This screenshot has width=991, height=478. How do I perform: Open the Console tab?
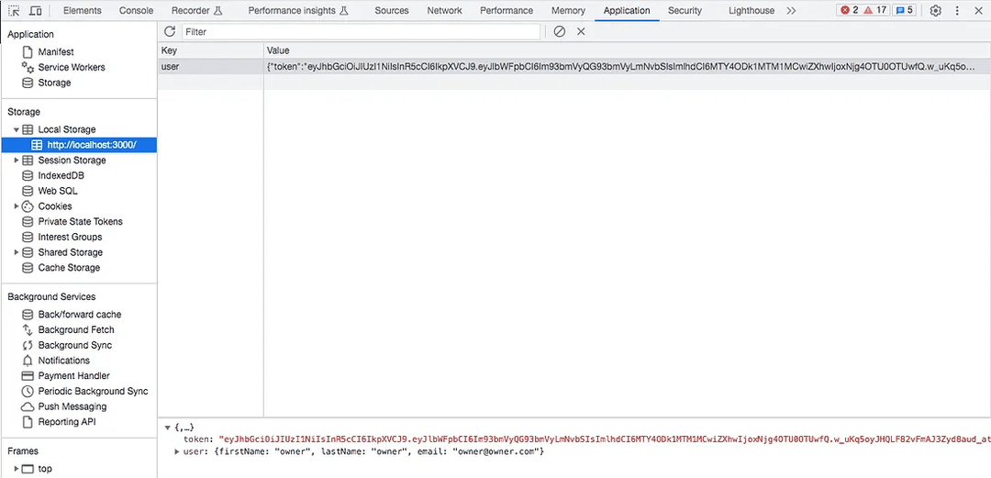pyautogui.click(x=136, y=11)
